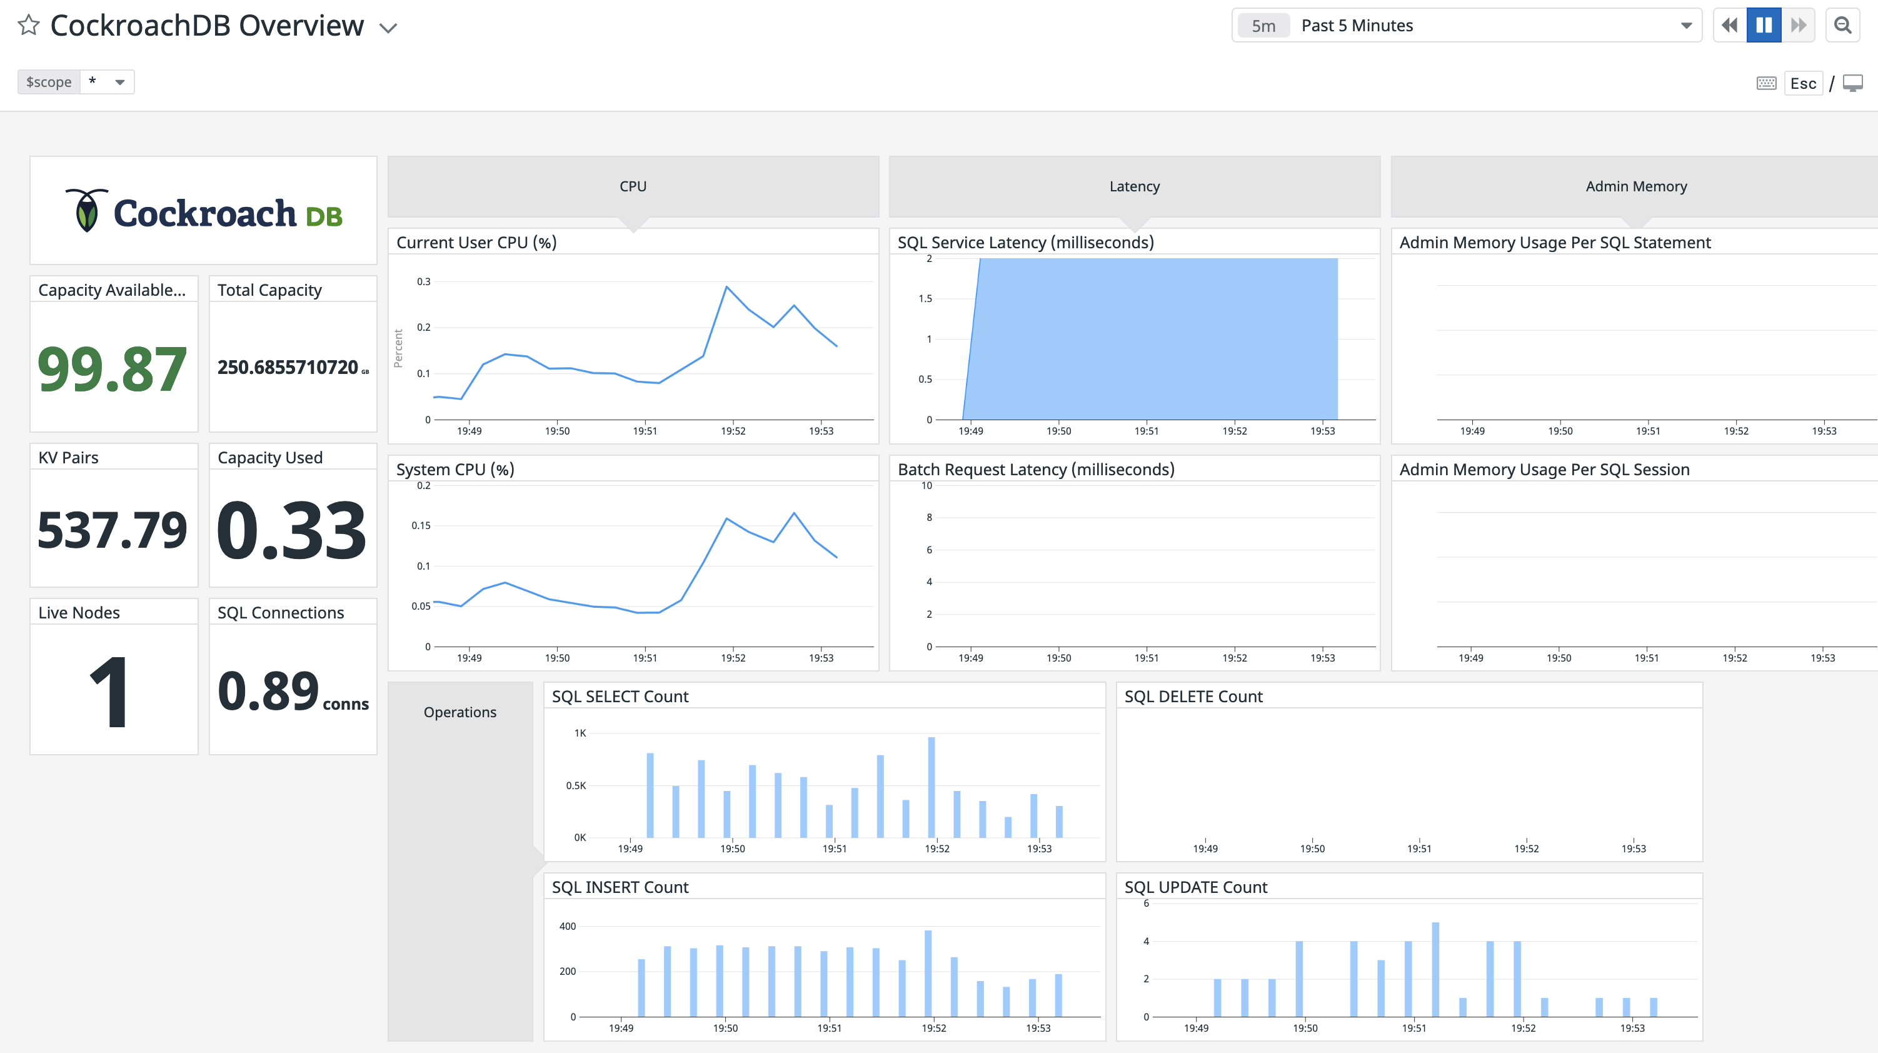Select the Latency panel tab header
Screen dimensions: 1878x1053
(x=1134, y=186)
